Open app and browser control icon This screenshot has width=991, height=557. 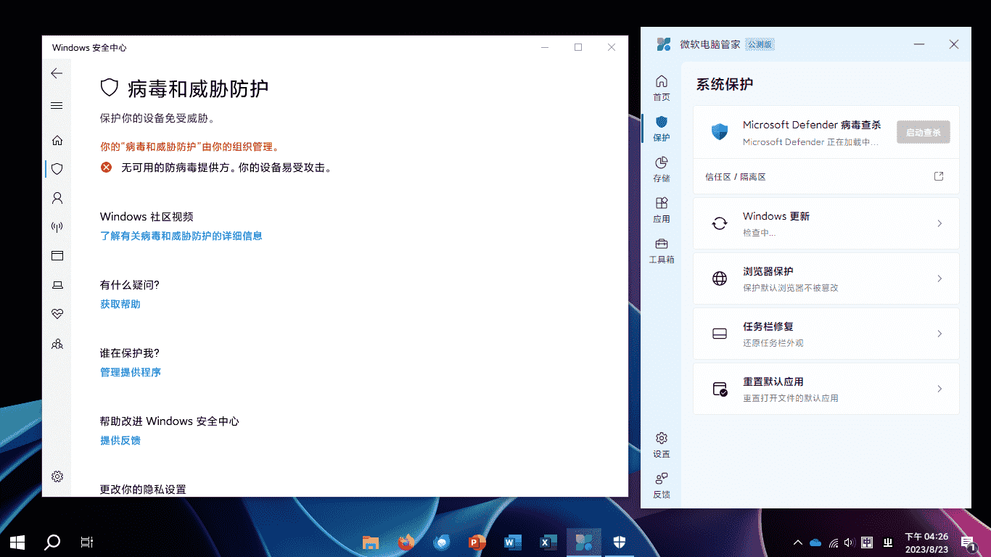pos(57,256)
